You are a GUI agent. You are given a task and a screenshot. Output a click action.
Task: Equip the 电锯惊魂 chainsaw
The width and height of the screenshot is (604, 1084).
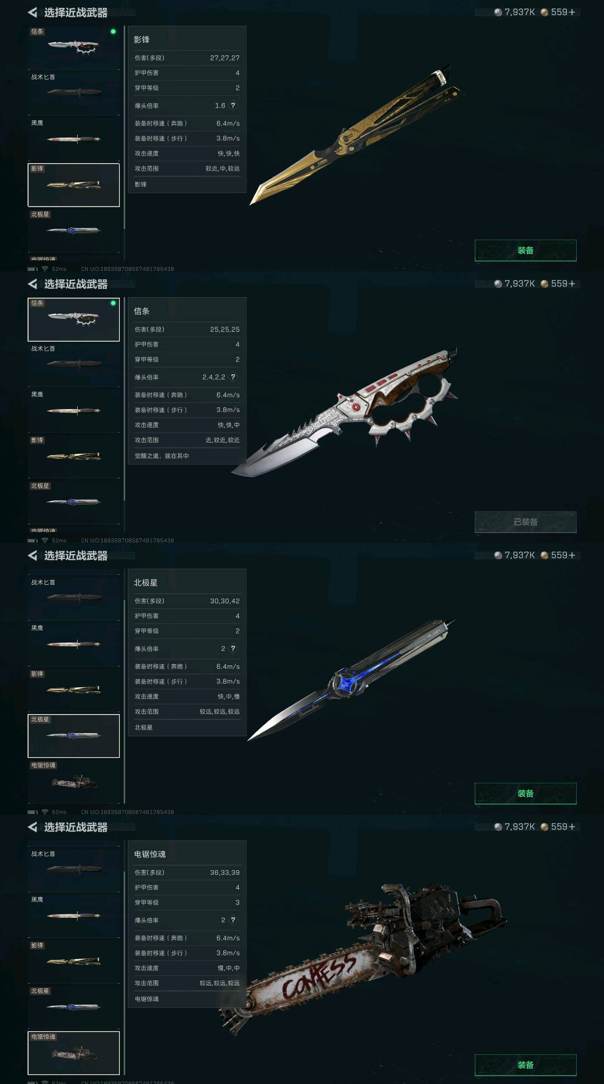point(525,1064)
